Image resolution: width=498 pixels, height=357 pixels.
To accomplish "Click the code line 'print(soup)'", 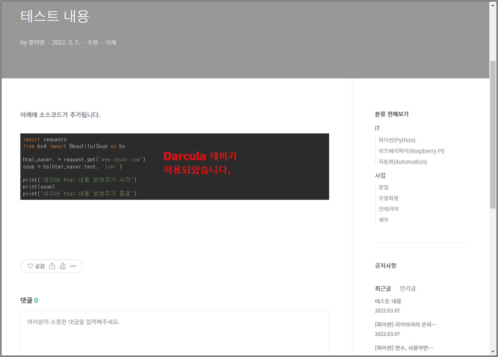I will tap(39, 187).
